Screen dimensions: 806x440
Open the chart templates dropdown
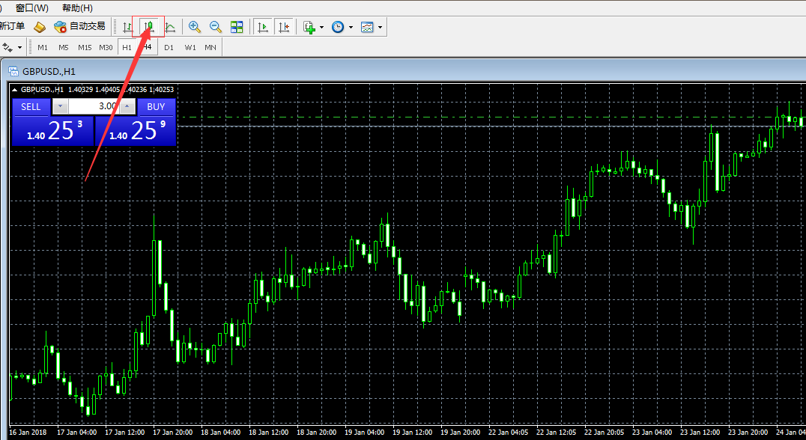tap(381, 27)
